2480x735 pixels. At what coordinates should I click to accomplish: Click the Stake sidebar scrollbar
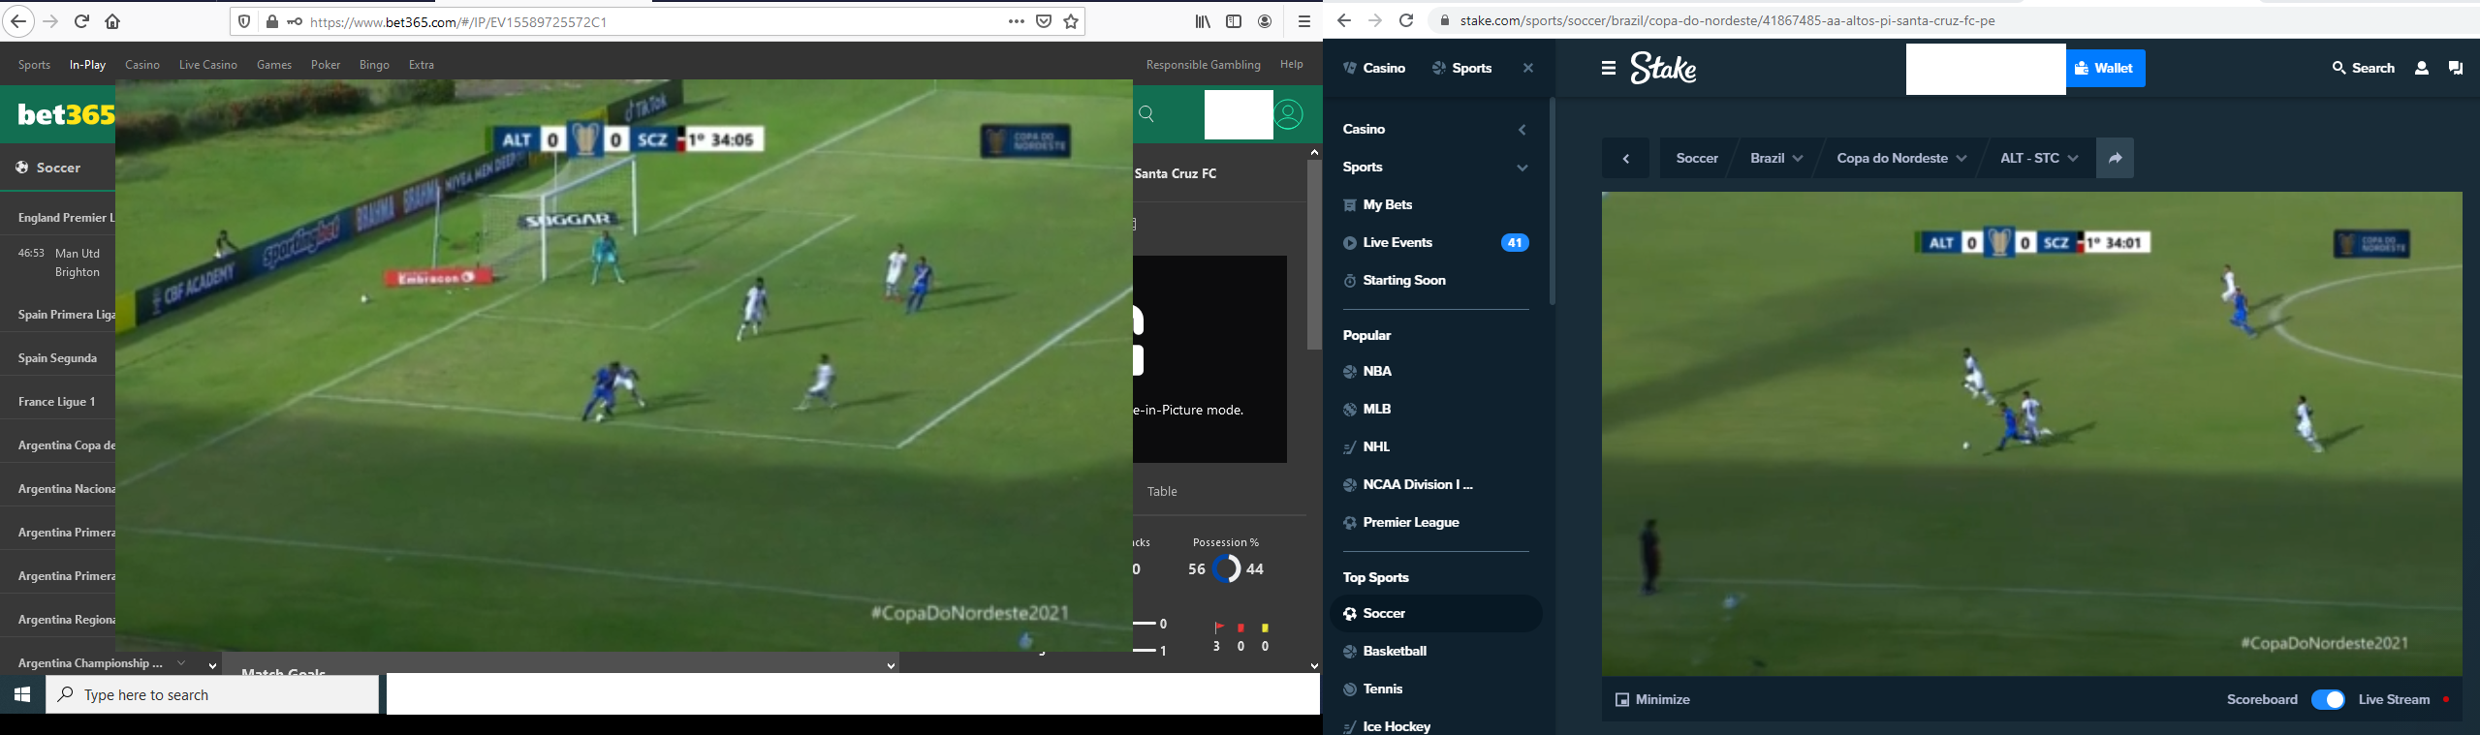tap(1552, 201)
